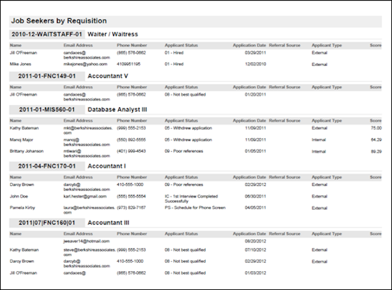Select phone number '(401) 999-4543'
The image size is (392, 290).
pos(131,151)
